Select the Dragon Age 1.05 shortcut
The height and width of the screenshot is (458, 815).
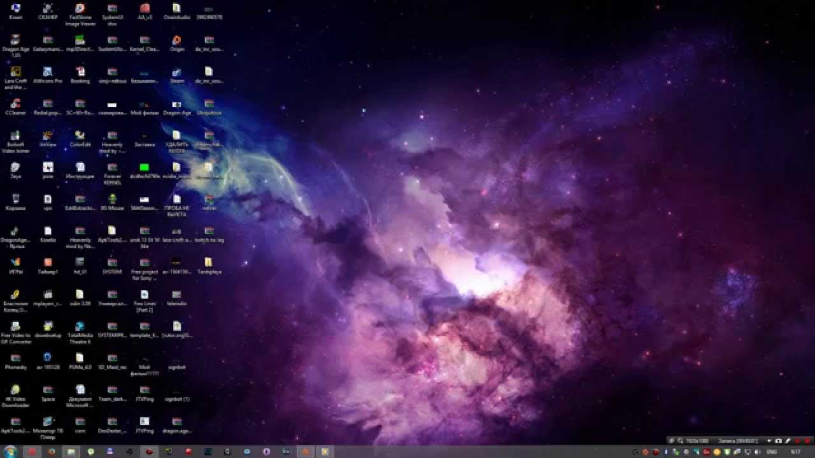point(15,46)
